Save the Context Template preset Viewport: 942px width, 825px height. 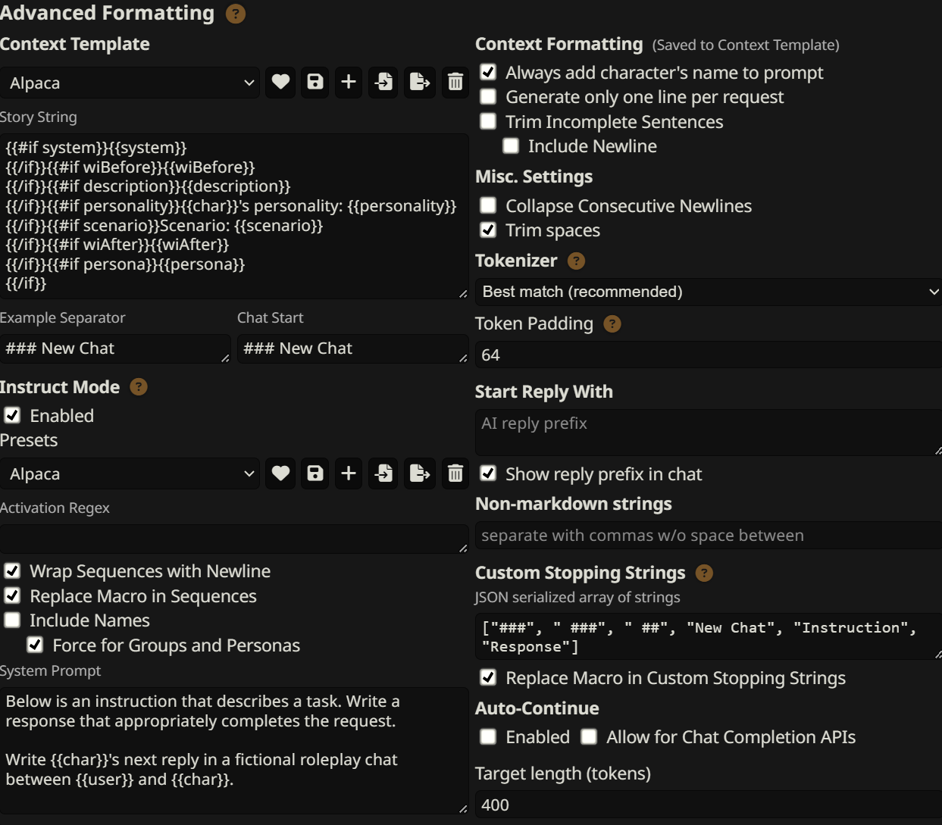[315, 82]
